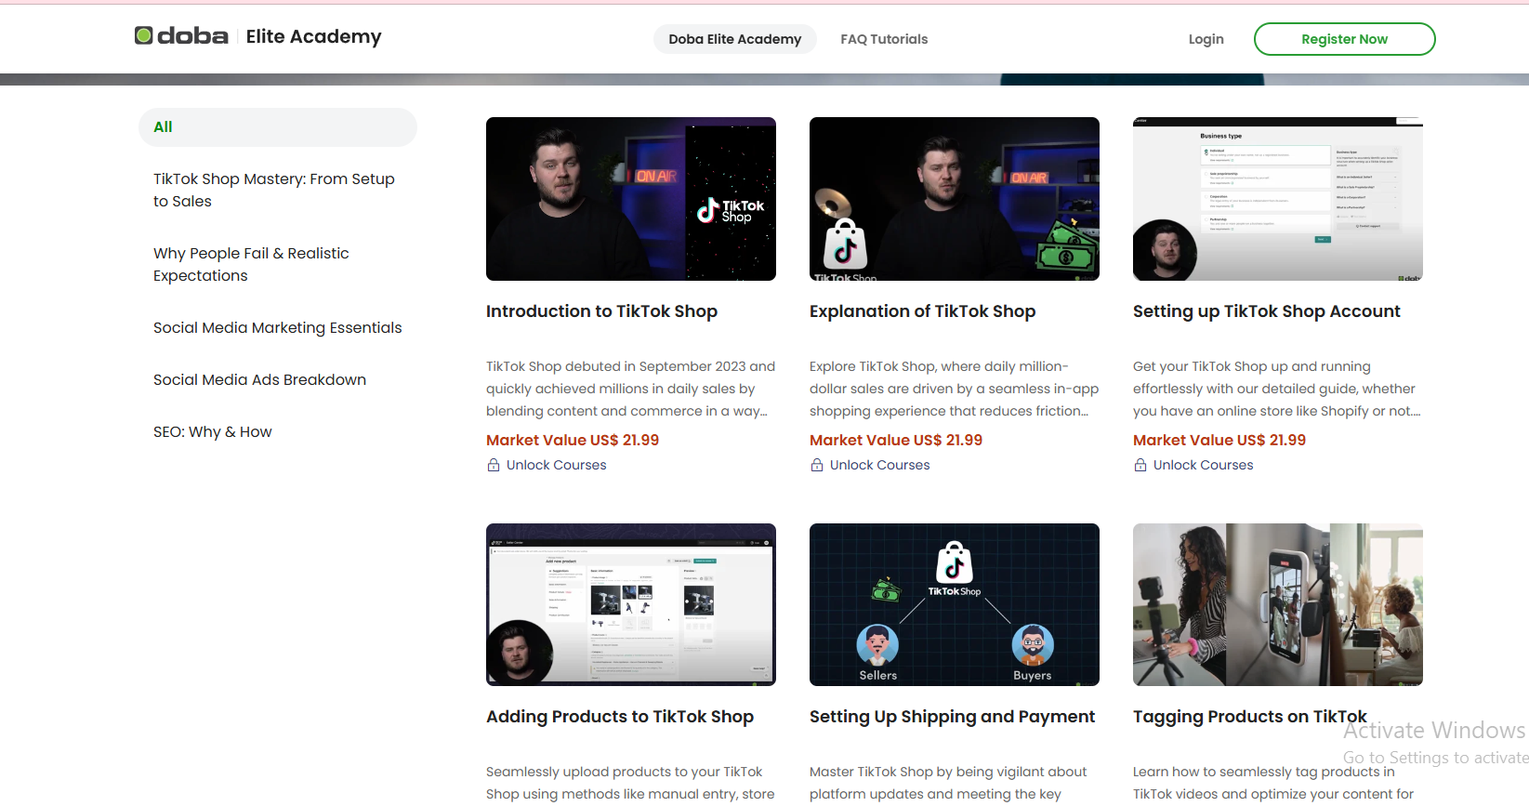Open the FAQ Tutorials tab

[x=884, y=39]
